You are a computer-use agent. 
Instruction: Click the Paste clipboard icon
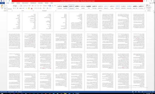point(2,6)
